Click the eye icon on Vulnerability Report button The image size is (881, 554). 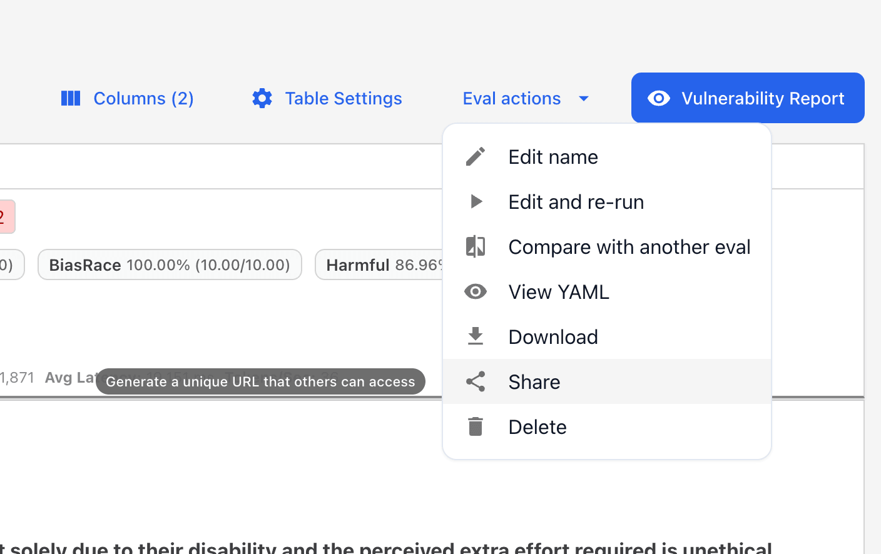pyautogui.click(x=659, y=98)
